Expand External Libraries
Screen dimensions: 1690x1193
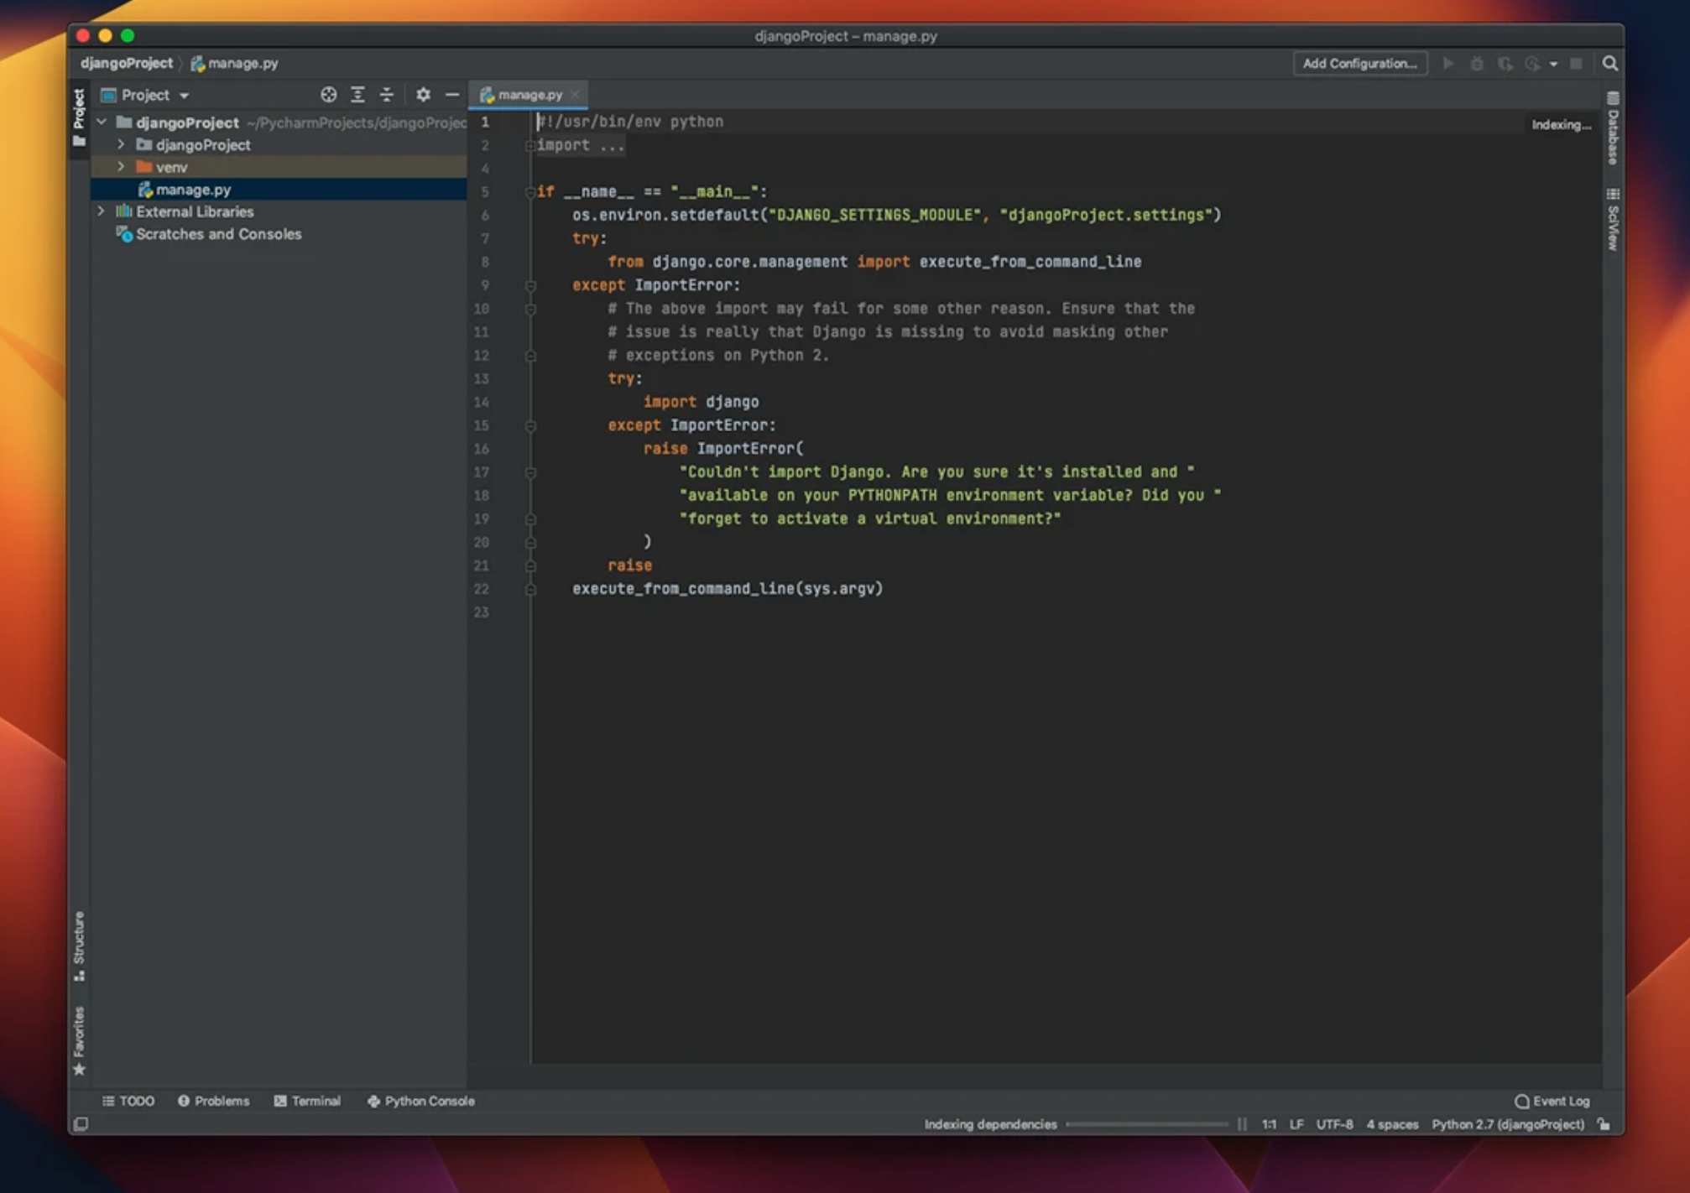[102, 211]
